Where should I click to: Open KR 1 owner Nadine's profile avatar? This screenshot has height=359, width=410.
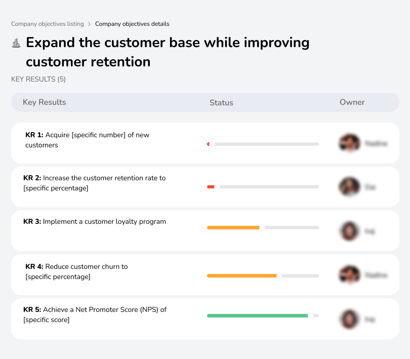[349, 143]
